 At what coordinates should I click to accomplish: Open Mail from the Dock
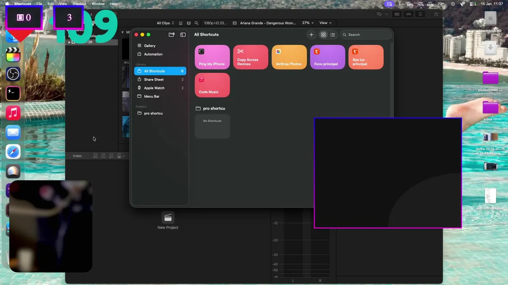pyautogui.click(x=13, y=132)
